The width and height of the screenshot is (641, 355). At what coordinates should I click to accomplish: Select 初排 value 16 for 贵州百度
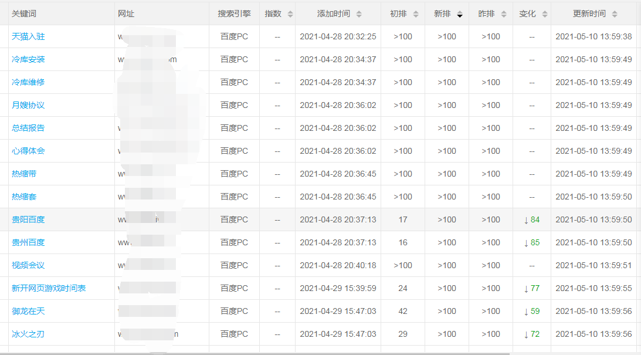(403, 242)
